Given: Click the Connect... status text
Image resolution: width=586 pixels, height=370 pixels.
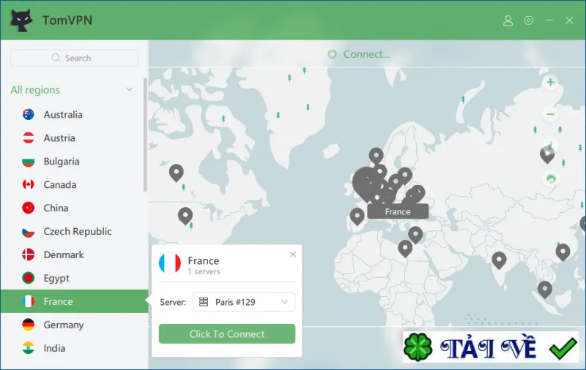Looking at the screenshot, I should click(367, 54).
